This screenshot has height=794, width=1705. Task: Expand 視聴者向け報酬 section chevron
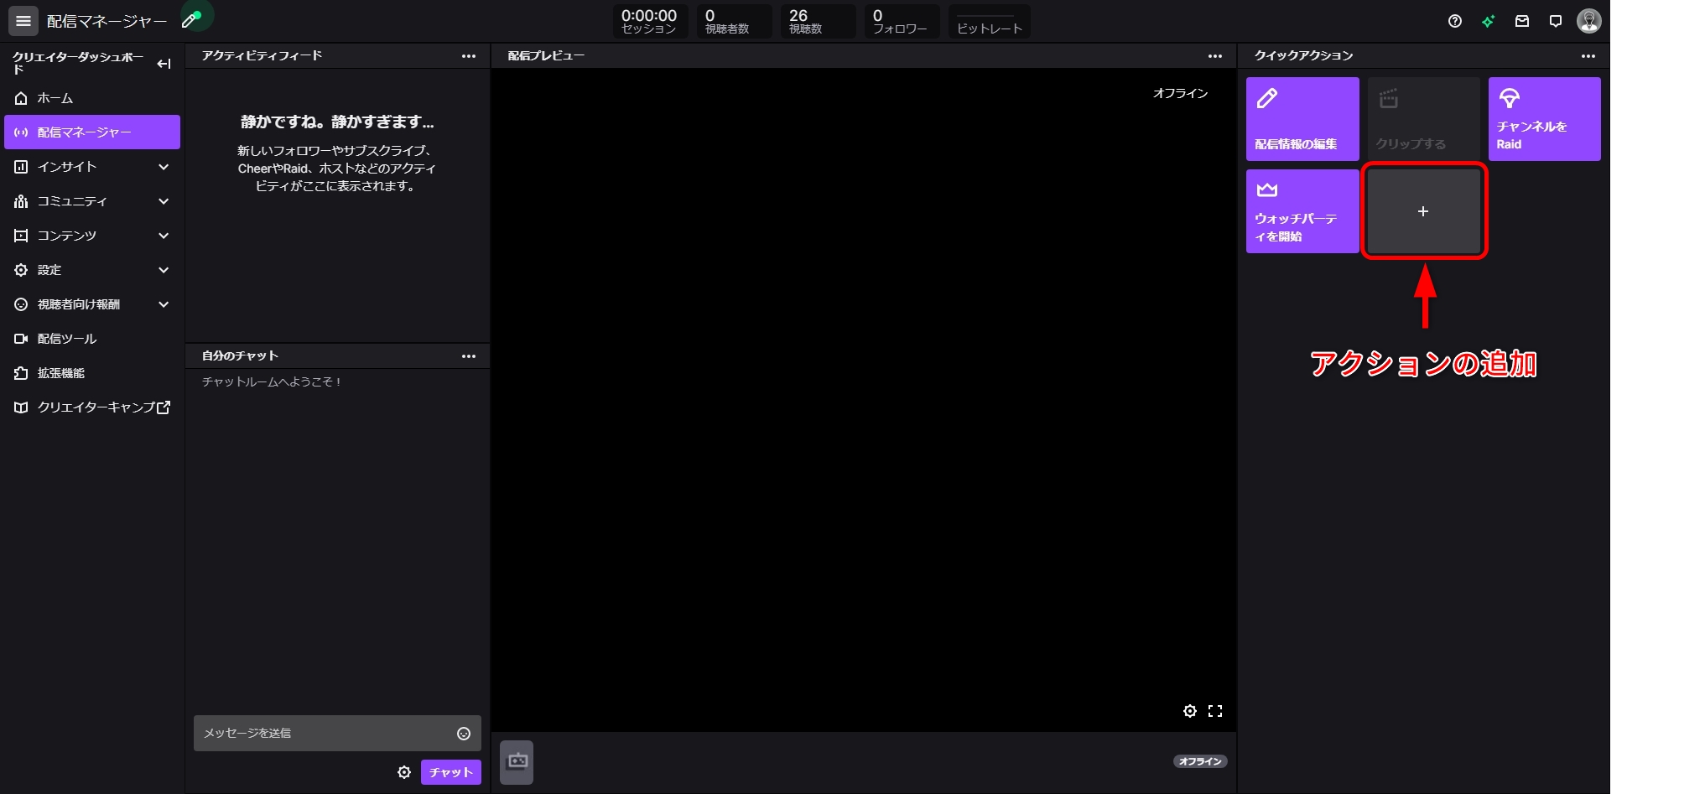click(164, 304)
